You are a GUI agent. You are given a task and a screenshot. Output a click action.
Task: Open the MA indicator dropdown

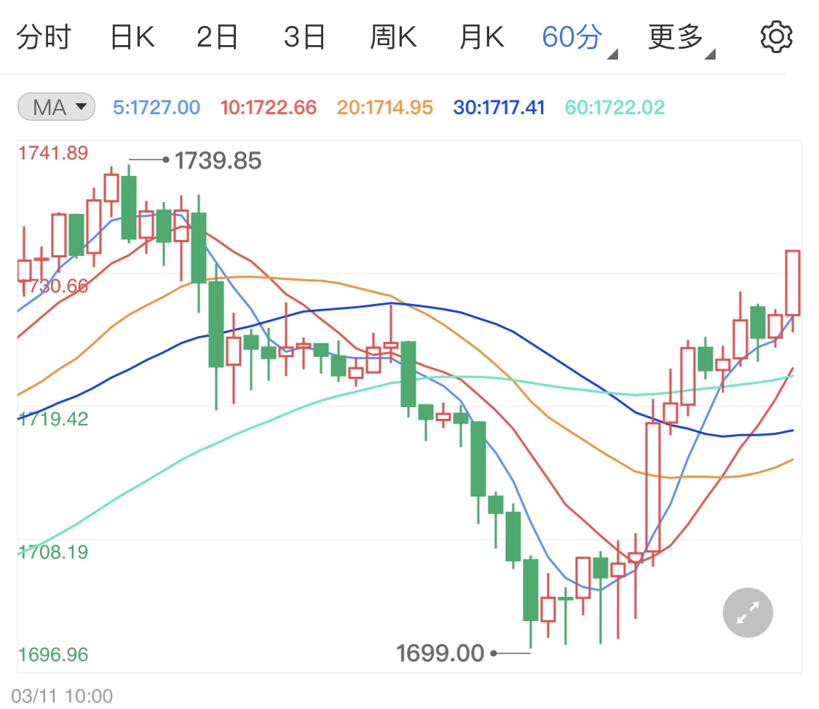tap(56, 107)
